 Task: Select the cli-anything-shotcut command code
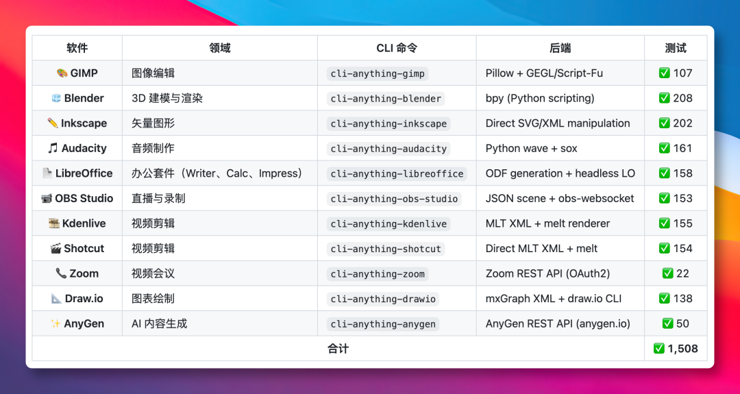click(x=386, y=249)
